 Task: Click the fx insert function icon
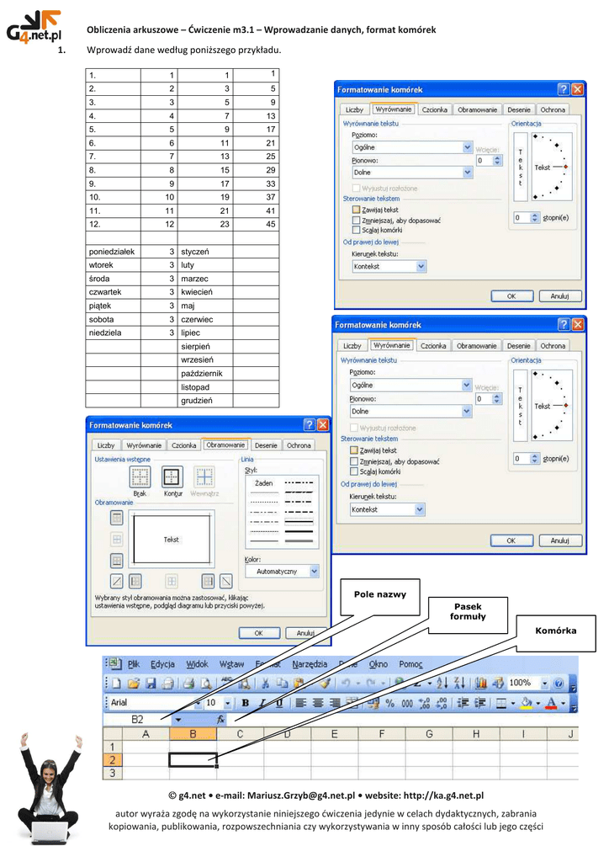pos(221,720)
